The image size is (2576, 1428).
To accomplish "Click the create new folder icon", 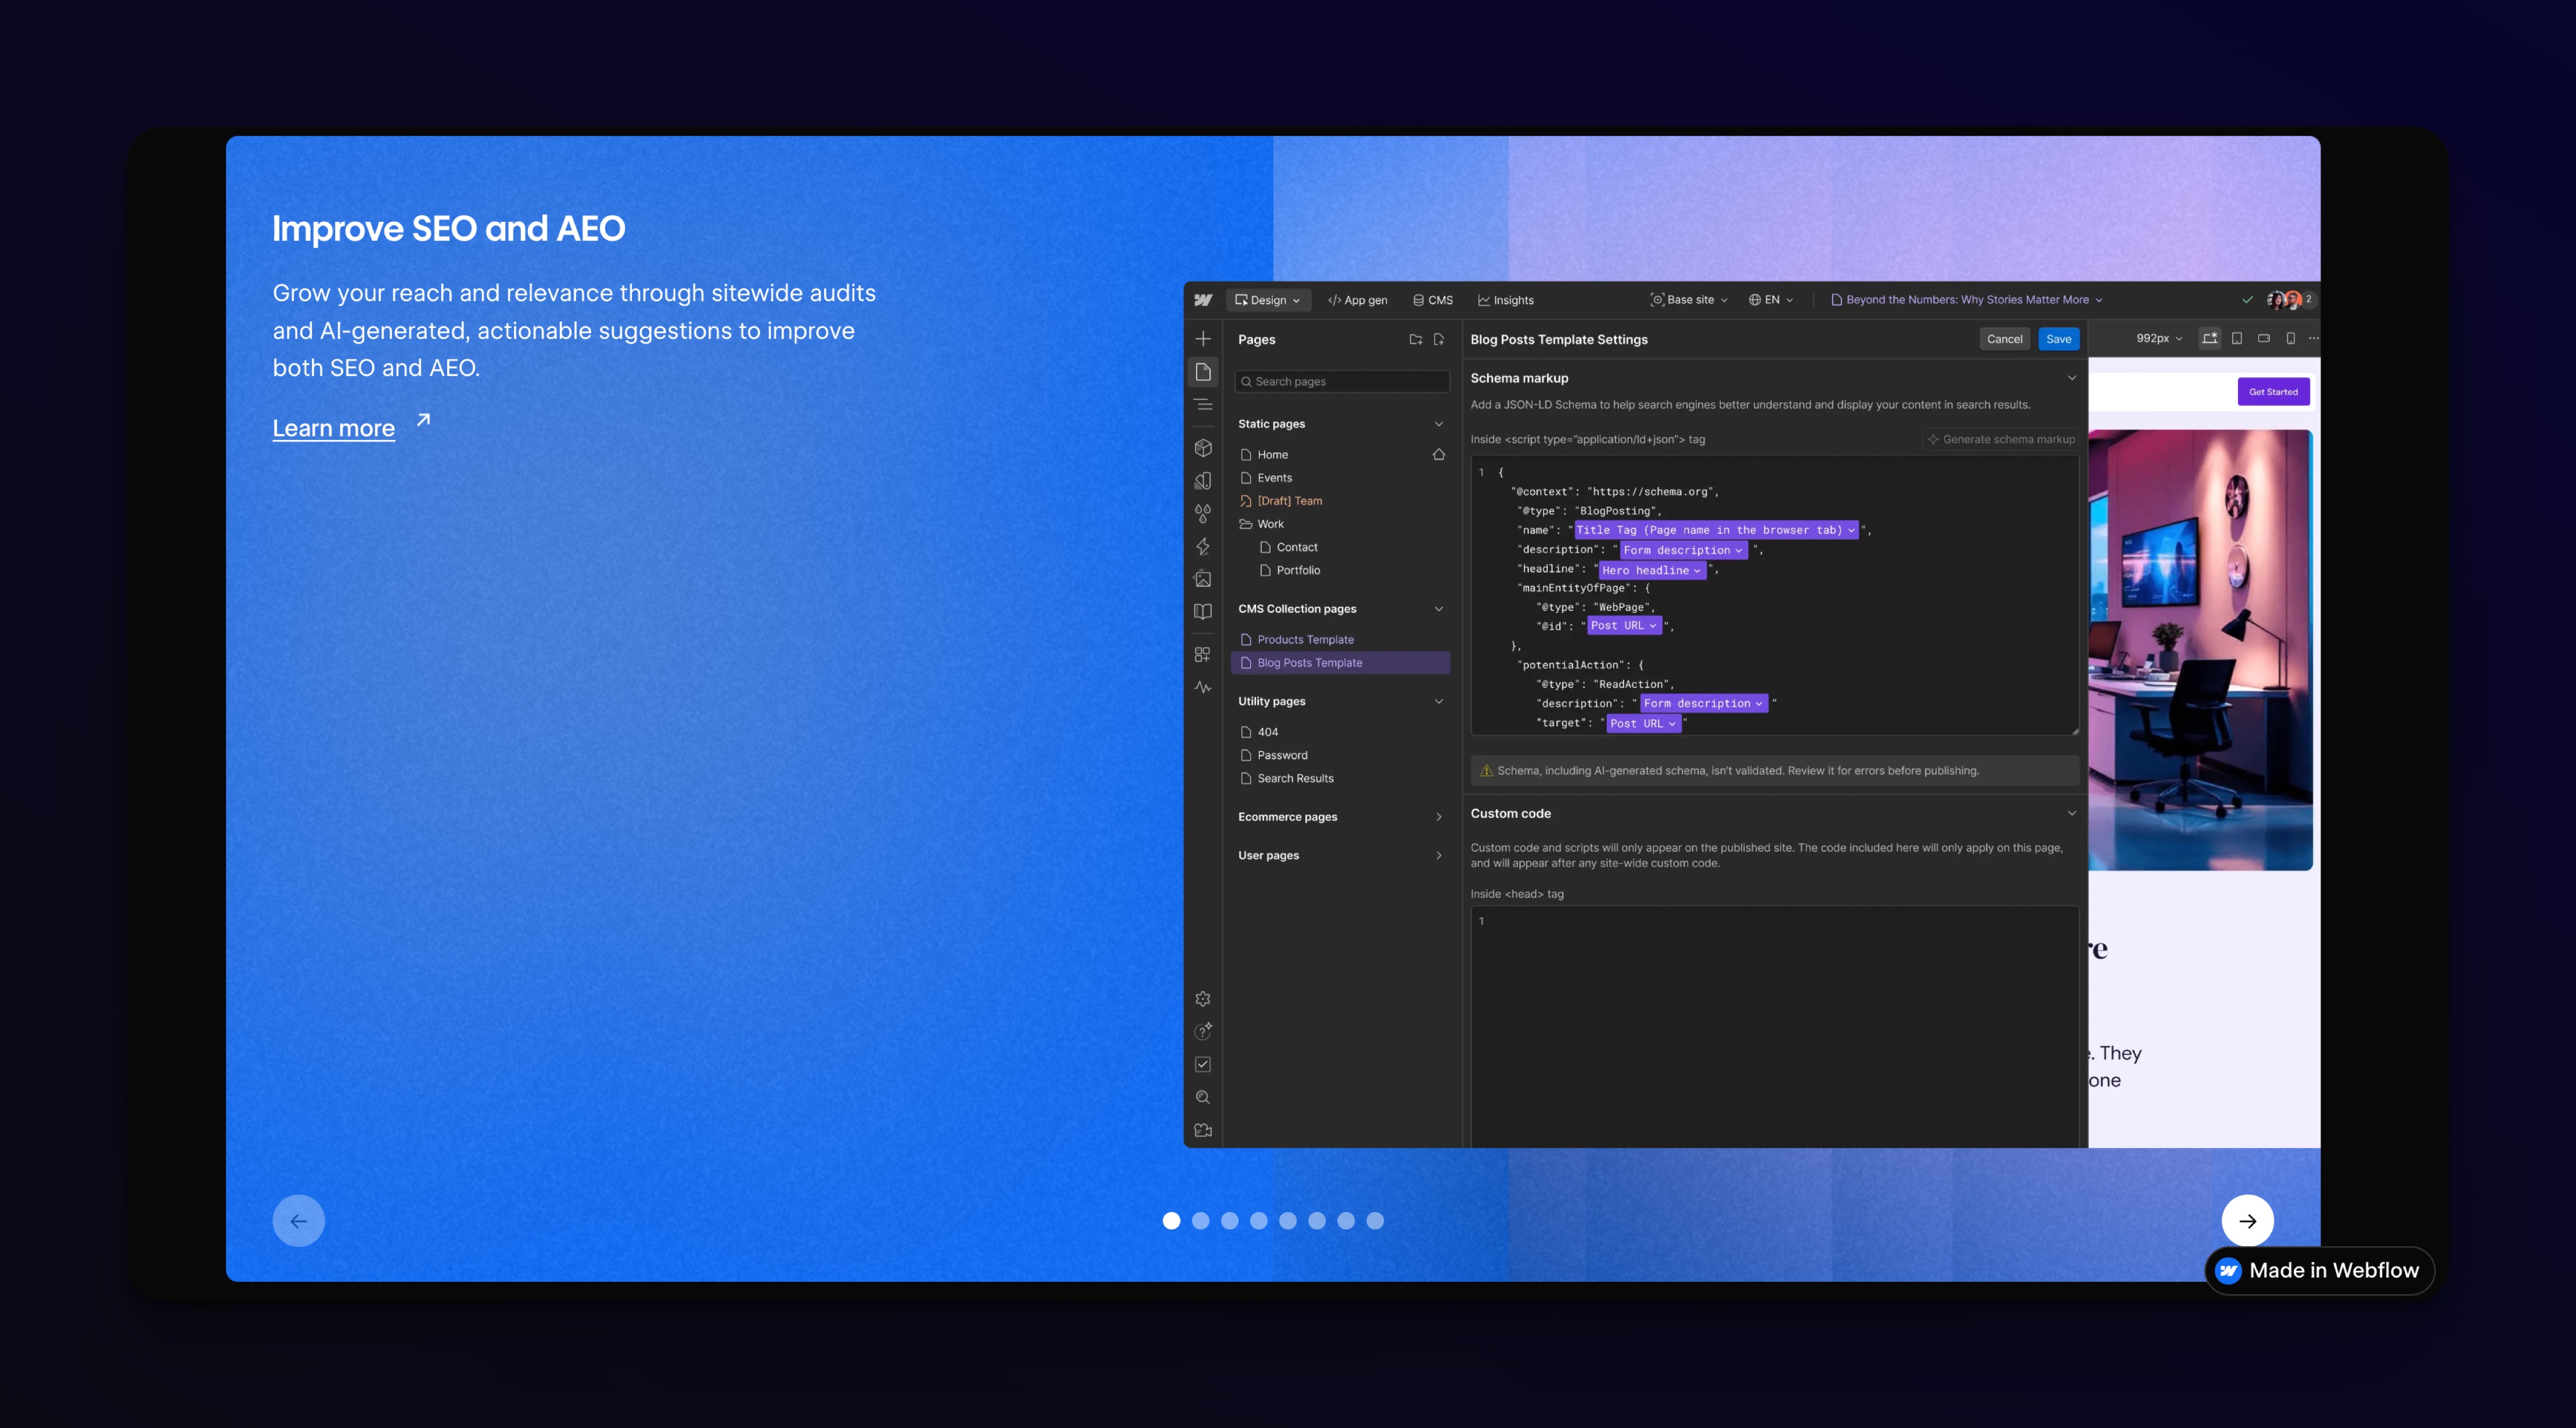I will (x=1415, y=340).
